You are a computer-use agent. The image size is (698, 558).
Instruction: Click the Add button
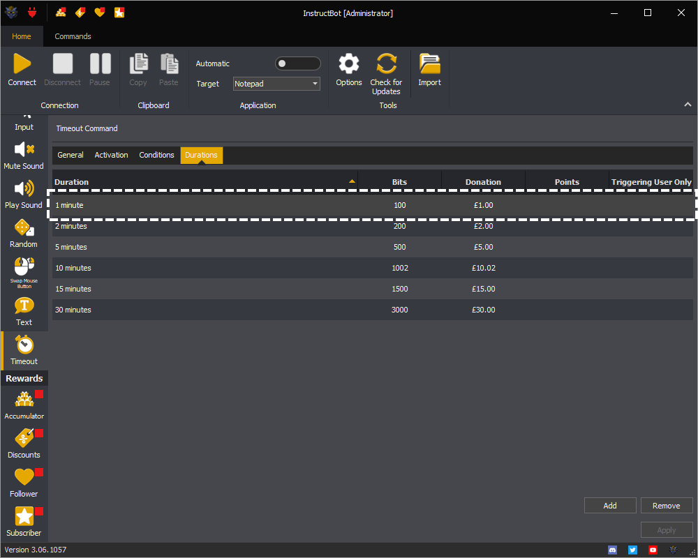(610, 506)
